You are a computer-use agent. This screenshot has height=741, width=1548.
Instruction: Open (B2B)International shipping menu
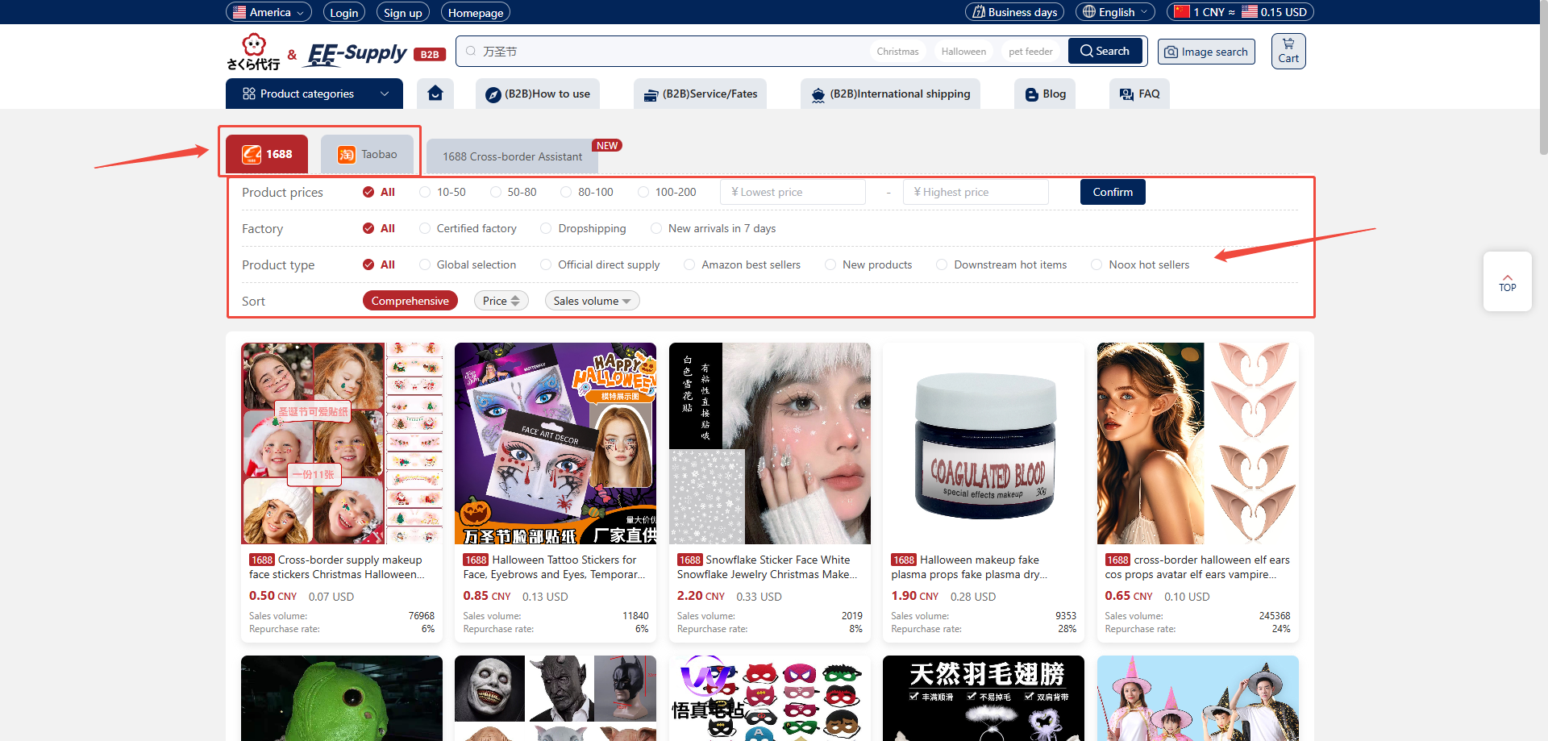coord(890,94)
